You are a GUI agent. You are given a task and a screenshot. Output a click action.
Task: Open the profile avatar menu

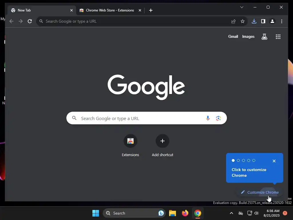[272, 21]
